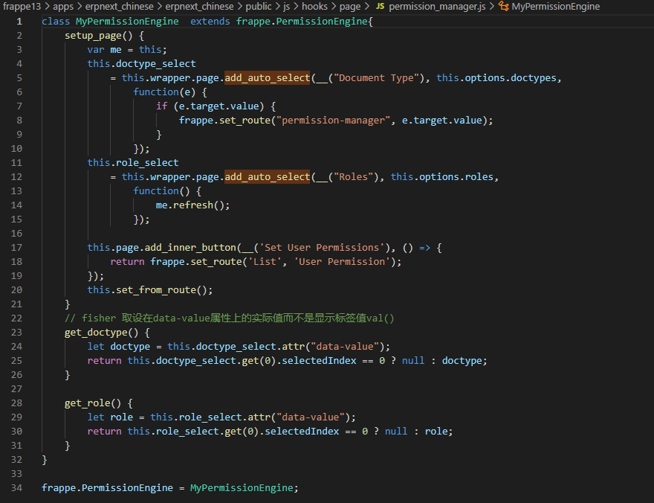The height and width of the screenshot is (503, 654).
Task: Click e.target.value in the if condition
Action: pos(218,106)
